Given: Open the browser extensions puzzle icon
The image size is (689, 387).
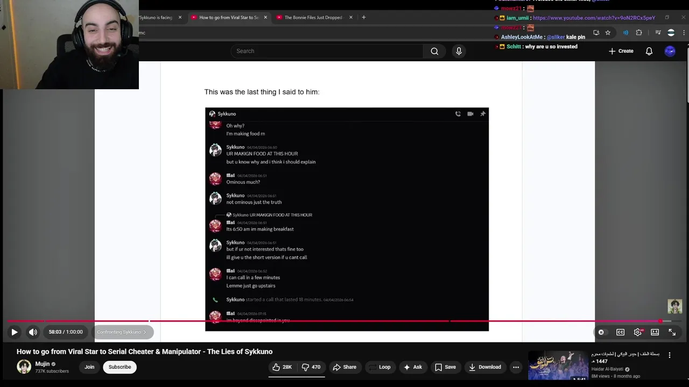Looking at the screenshot, I should 639,33.
